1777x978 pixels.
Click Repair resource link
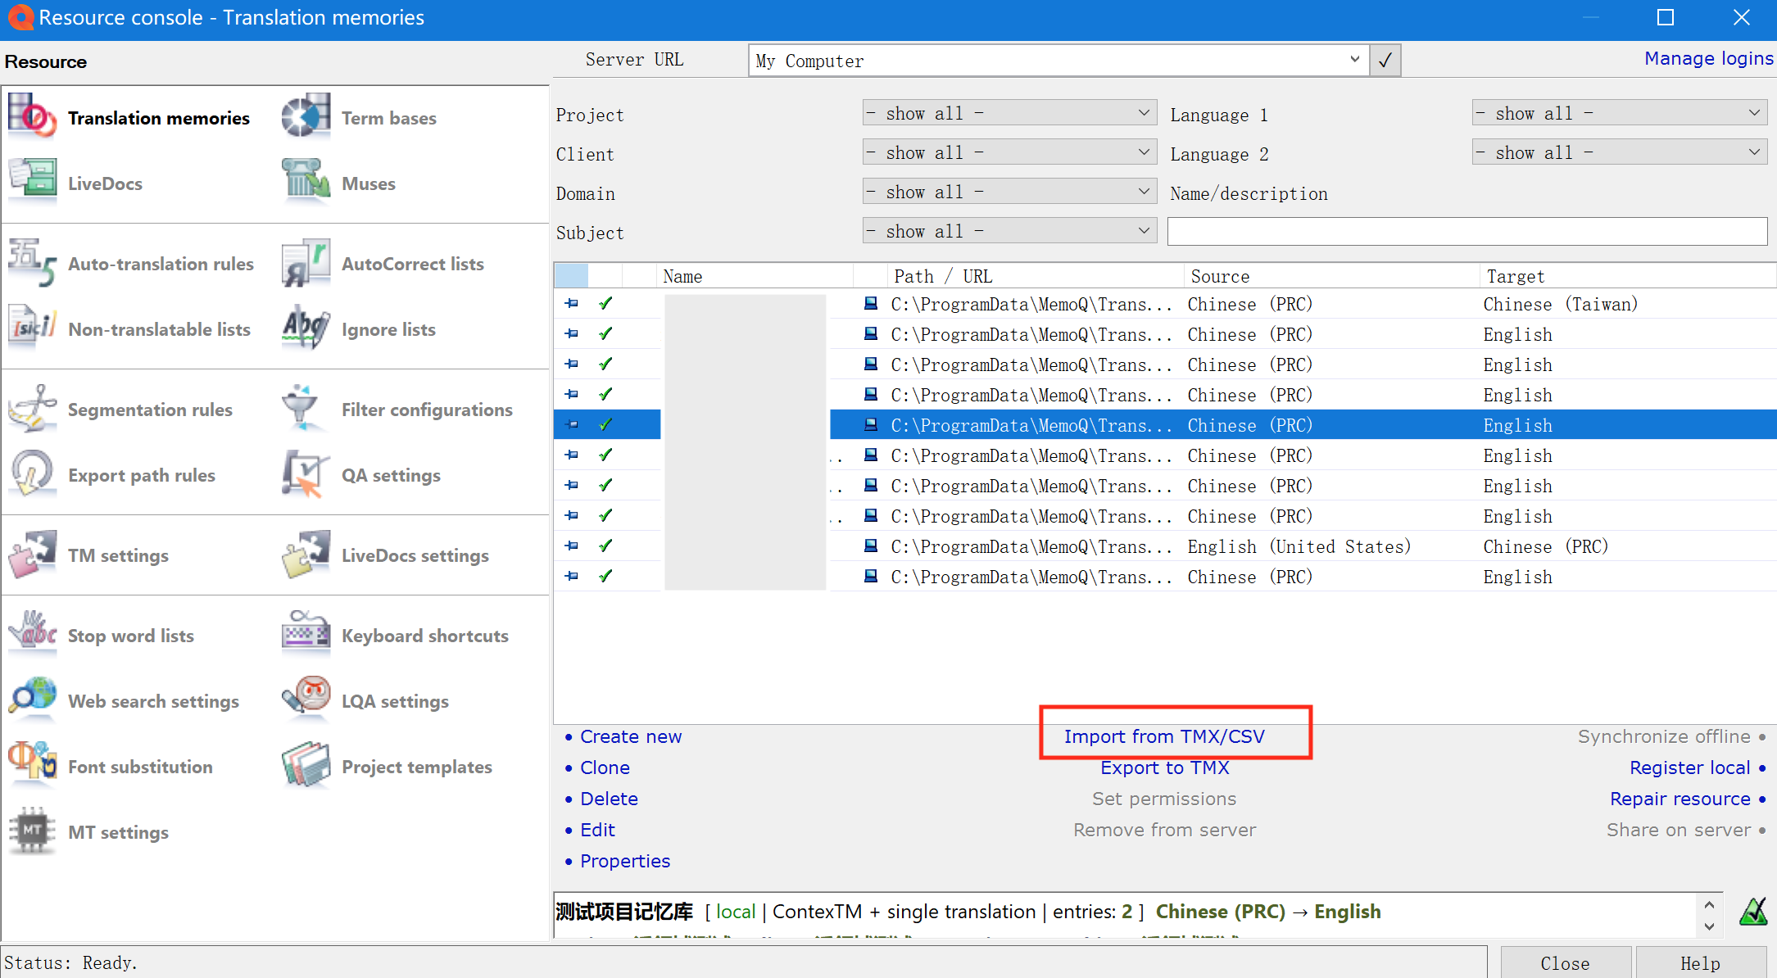point(1680,799)
